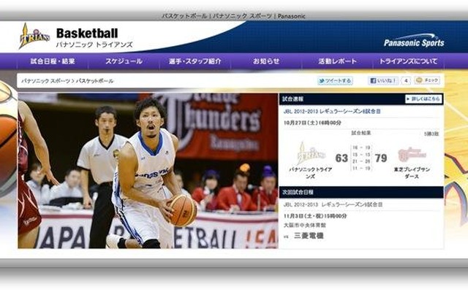Click the 東芝ブレイブサンダース team name

412,173
